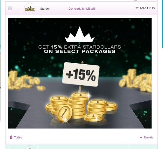Click the Stardoll sender name
163x149 pixels.
[45, 9]
